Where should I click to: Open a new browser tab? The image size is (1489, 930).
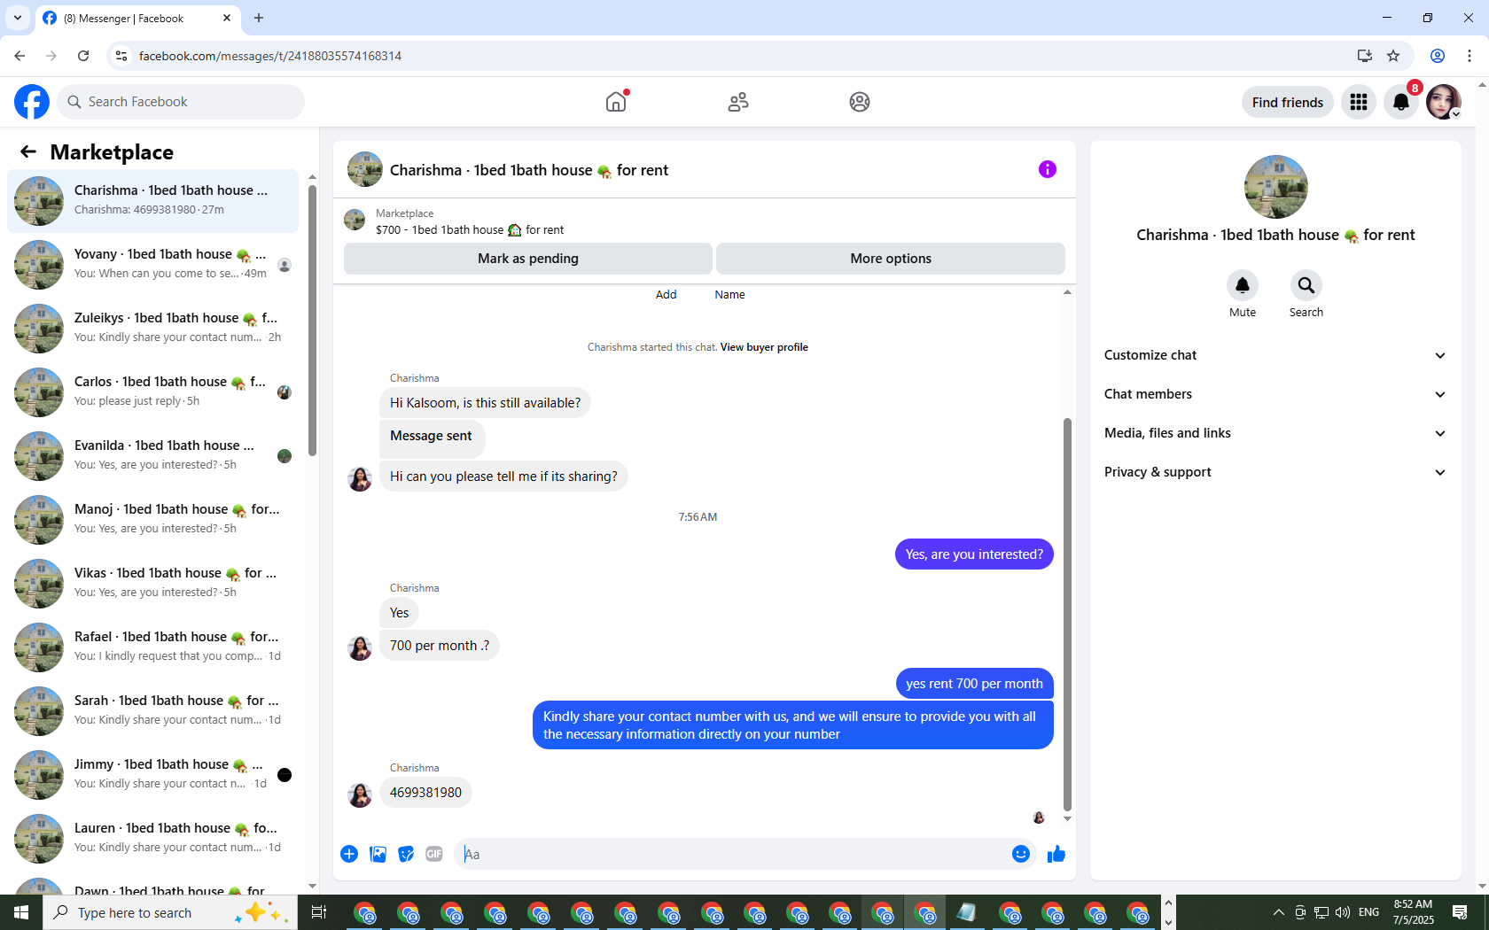click(x=259, y=18)
